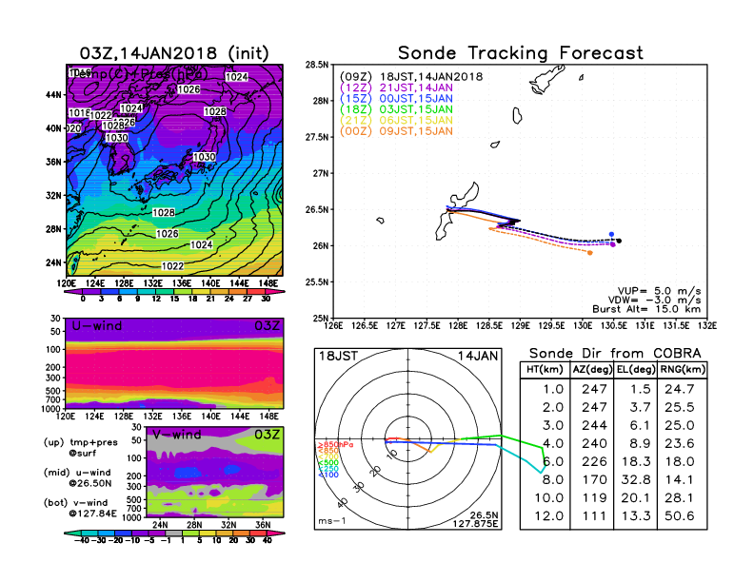Screen dimensions: 754x582
Task: Click the "28.5N" axis label on the track map
Action: point(317,65)
